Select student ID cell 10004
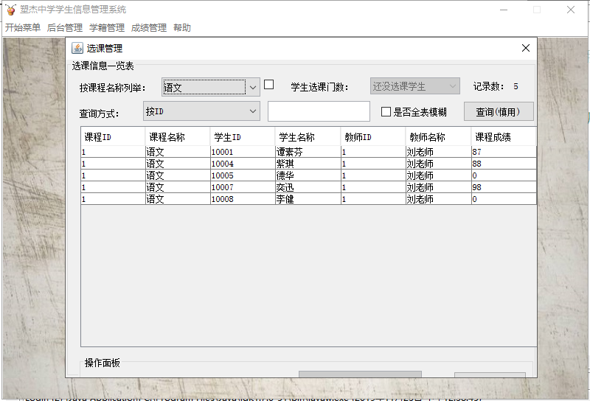The height and width of the screenshot is (401, 590). coord(243,164)
